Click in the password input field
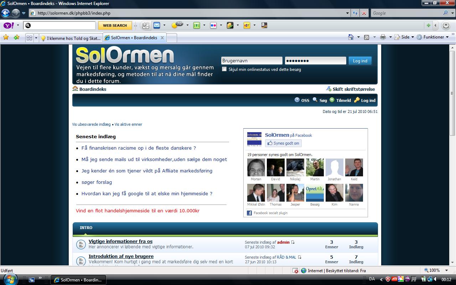Screen dimensions: 456x285 click(x=315, y=61)
